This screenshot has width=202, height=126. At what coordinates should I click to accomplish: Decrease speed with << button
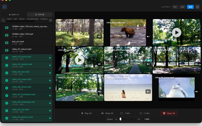[x=116, y=119]
